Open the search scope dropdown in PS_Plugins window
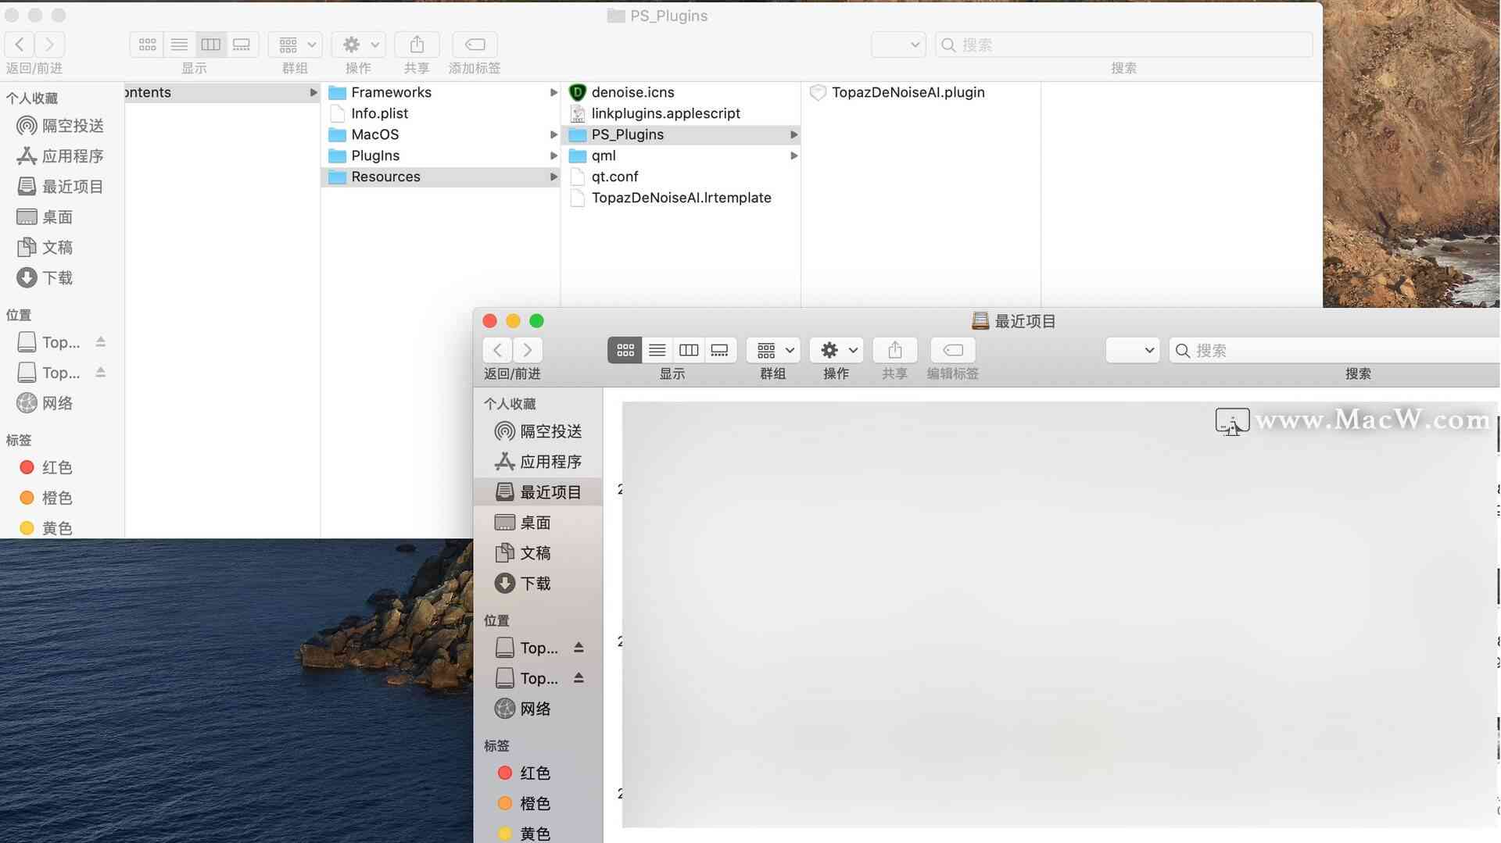 (x=898, y=45)
